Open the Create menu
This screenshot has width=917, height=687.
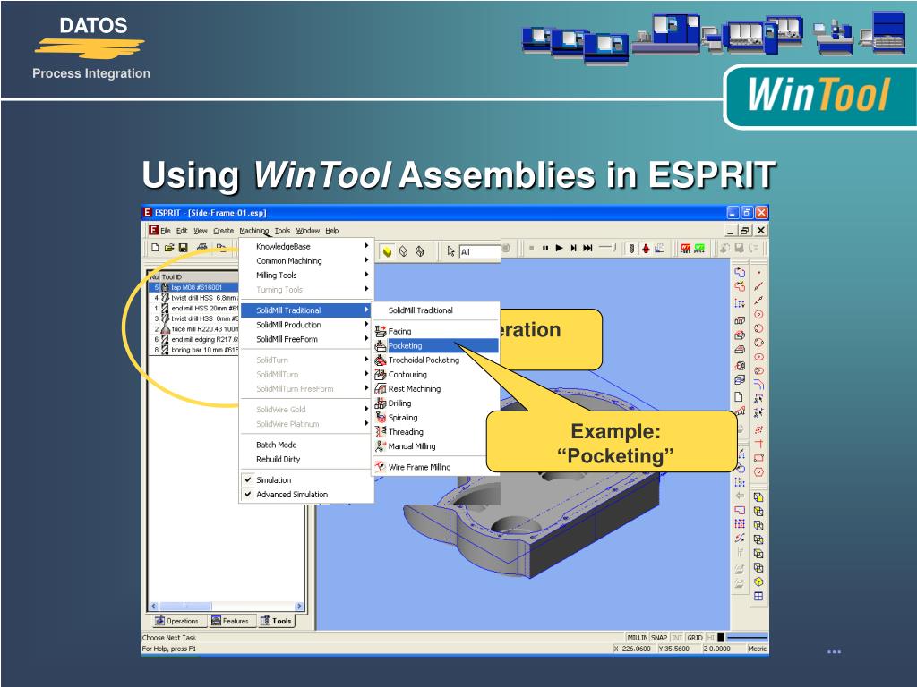click(x=223, y=231)
